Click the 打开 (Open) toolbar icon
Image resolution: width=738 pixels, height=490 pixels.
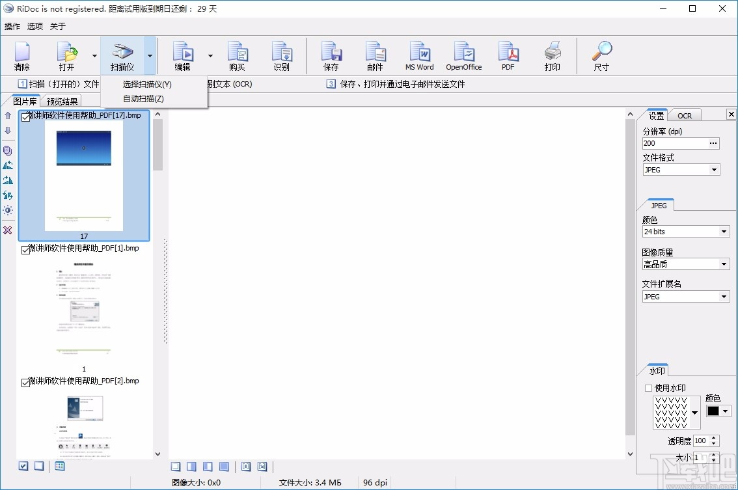coord(67,55)
